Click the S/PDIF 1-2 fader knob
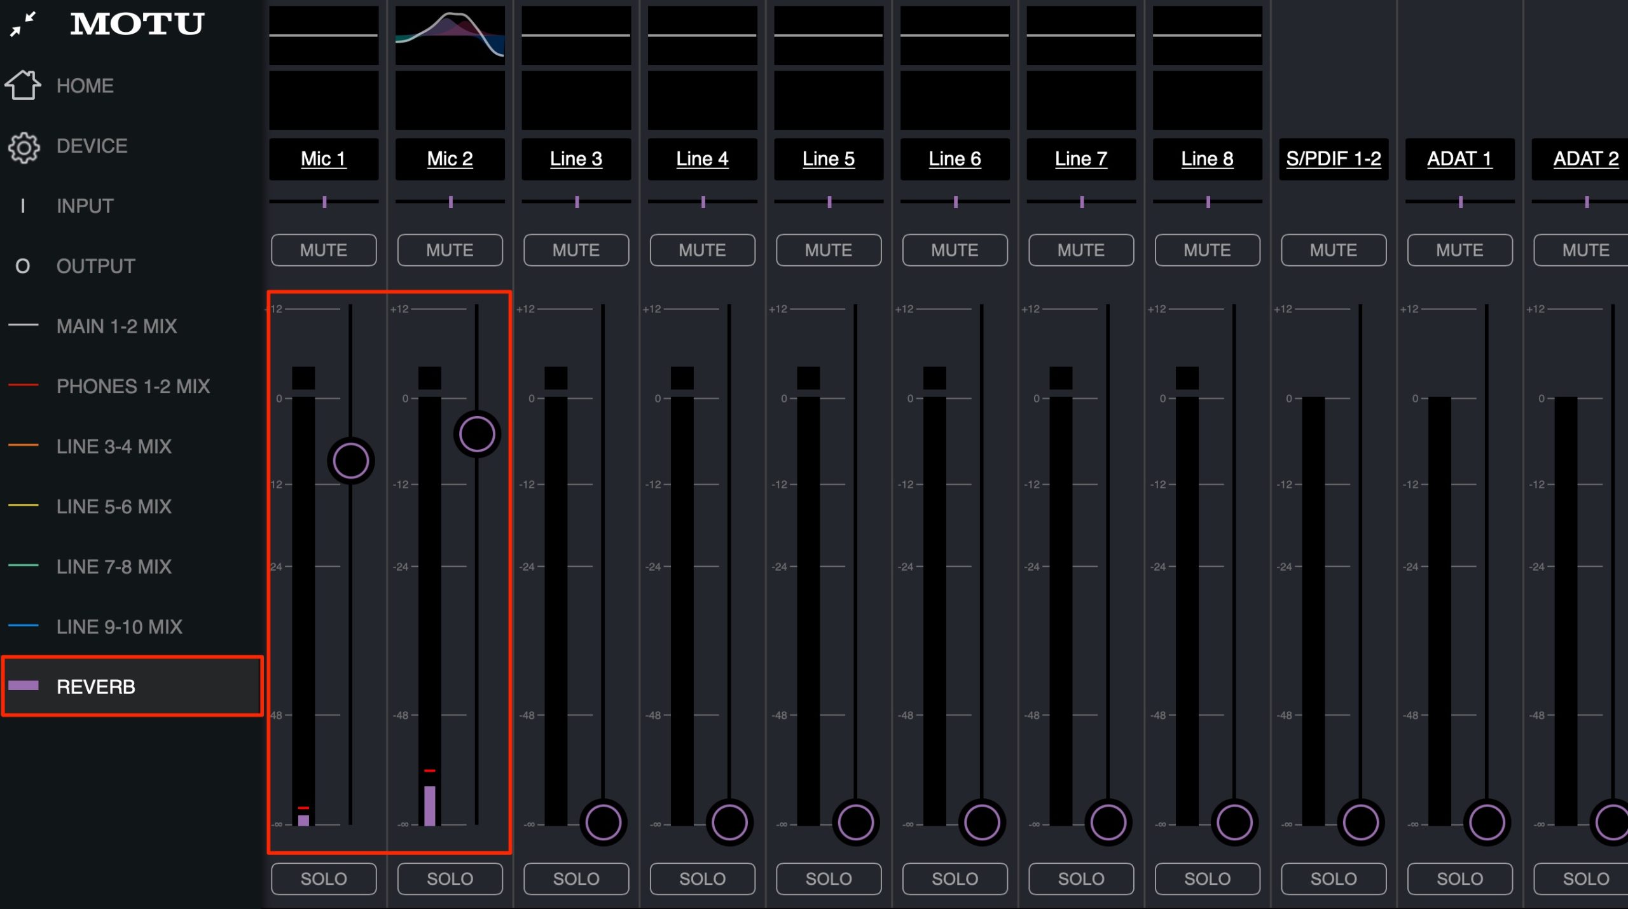Image resolution: width=1628 pixels, height=909 pixels. (x=1360, y=822)
